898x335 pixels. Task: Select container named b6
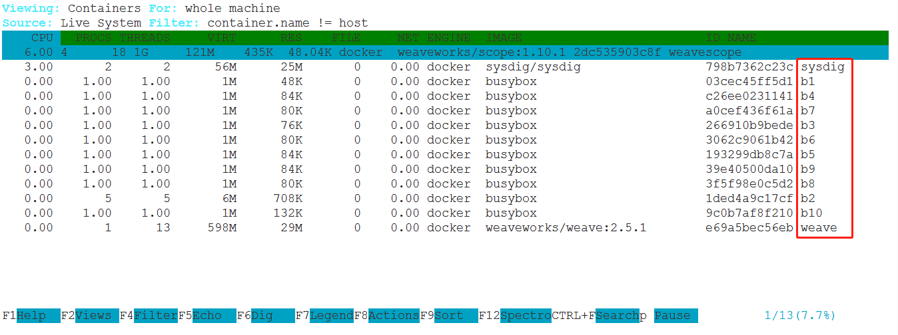coord(808,140)
